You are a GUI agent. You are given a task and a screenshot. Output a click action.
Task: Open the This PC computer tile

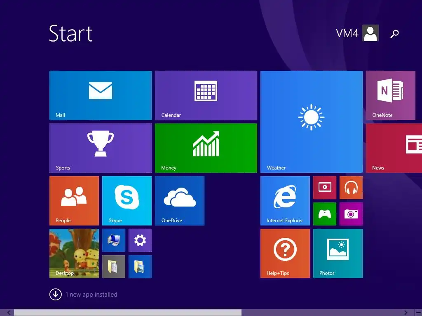pyautogui.click(x=114, y=240)
